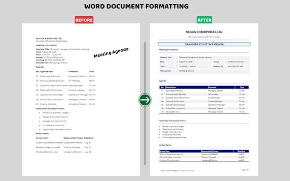The image size is (290, 181).
Task: Click Aug 18 deadline in After page
Action: coord(241,154)
